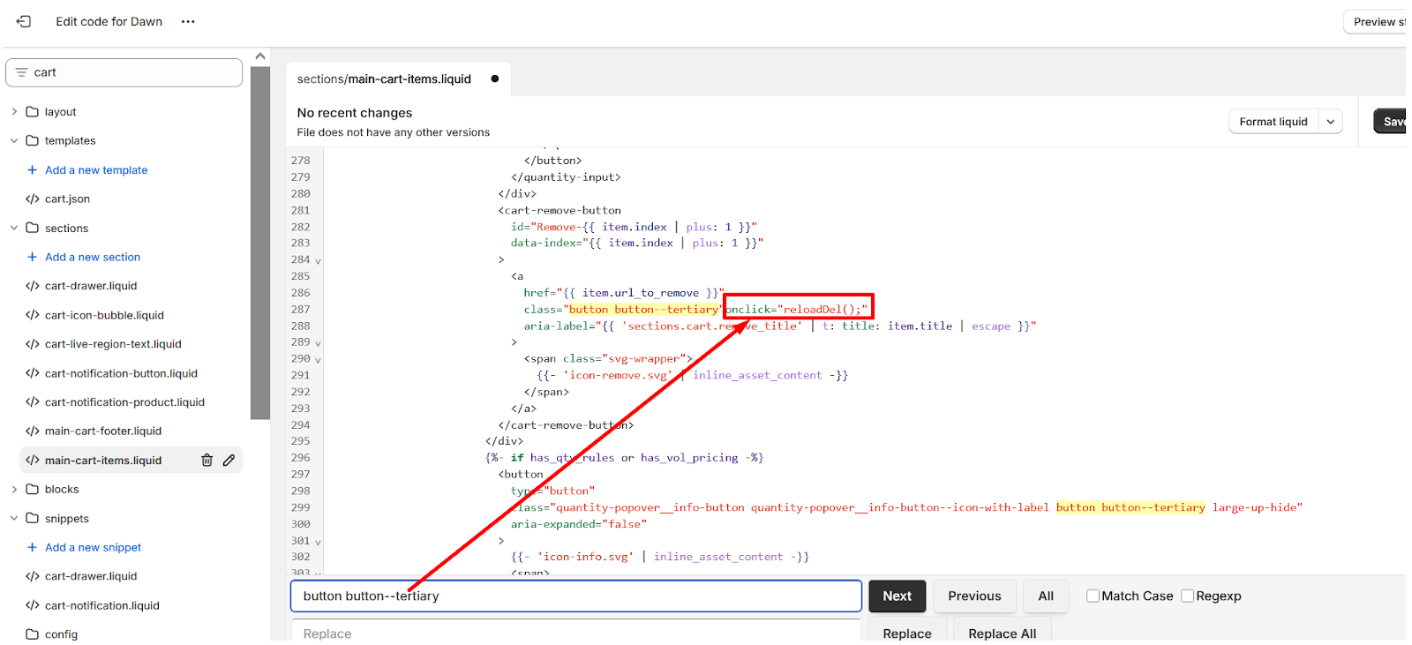The width and height of the screenshot is (1412, 645).
Task: Click the unsaved dot on the file tab
Action: (x=495, y=79)
